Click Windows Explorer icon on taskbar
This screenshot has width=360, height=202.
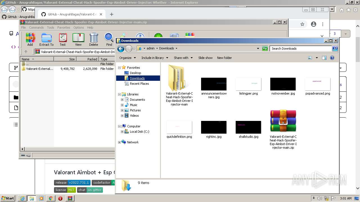[32, 198]
